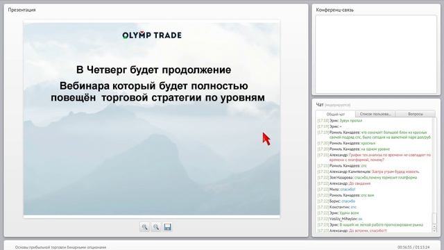Click 'Борис: спасибо' chat line
This screenshot has height=250, width=444.
[336, 201]
